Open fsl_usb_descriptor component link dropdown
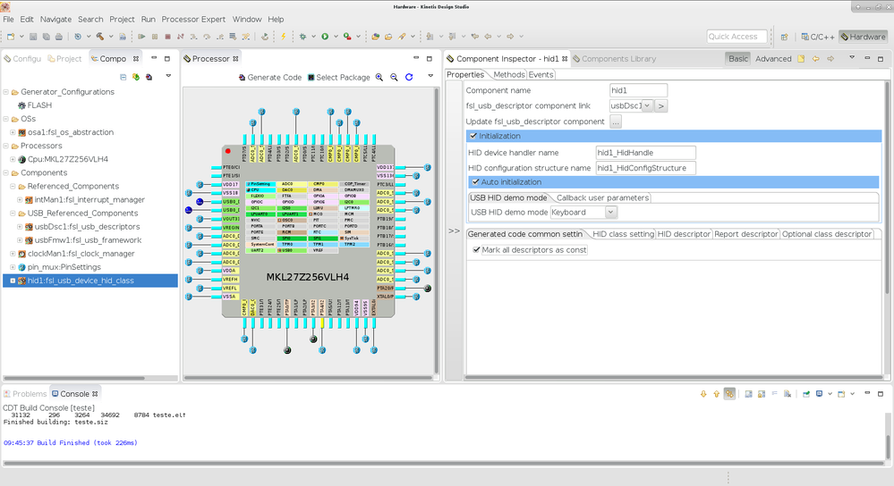This screenshot has width=894, height=486. 647,105
